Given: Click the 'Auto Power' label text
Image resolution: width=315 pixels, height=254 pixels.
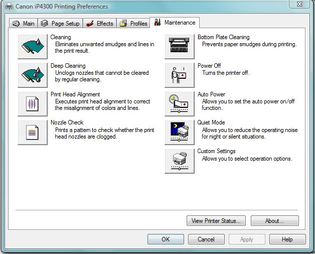Looking at the screenshot, I should click(x=211, y=94).
